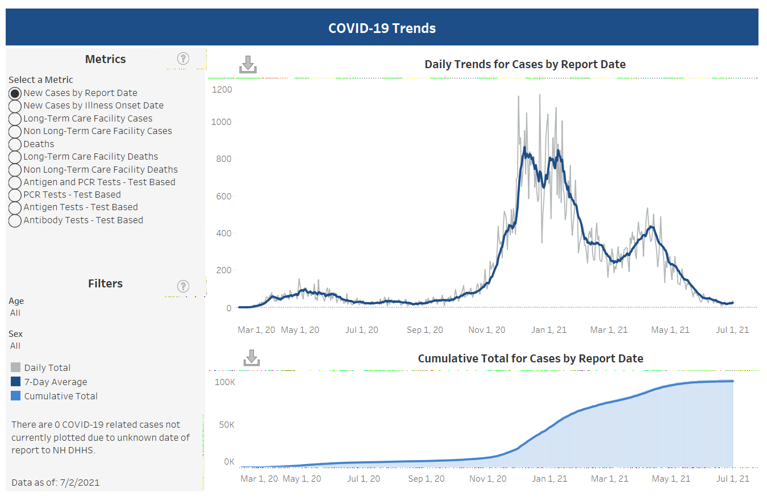Pick the Non Long-Term Care Facility Deaths metric
The width and height of the screenshot is (767, 497).
pos(15,170)
